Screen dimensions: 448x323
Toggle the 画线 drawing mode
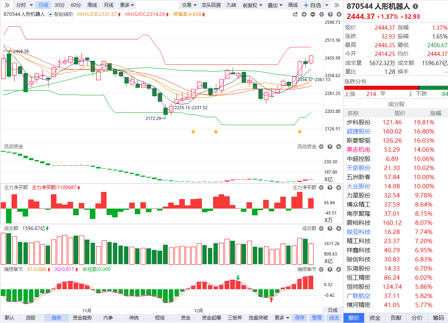[x=293, y=5]
